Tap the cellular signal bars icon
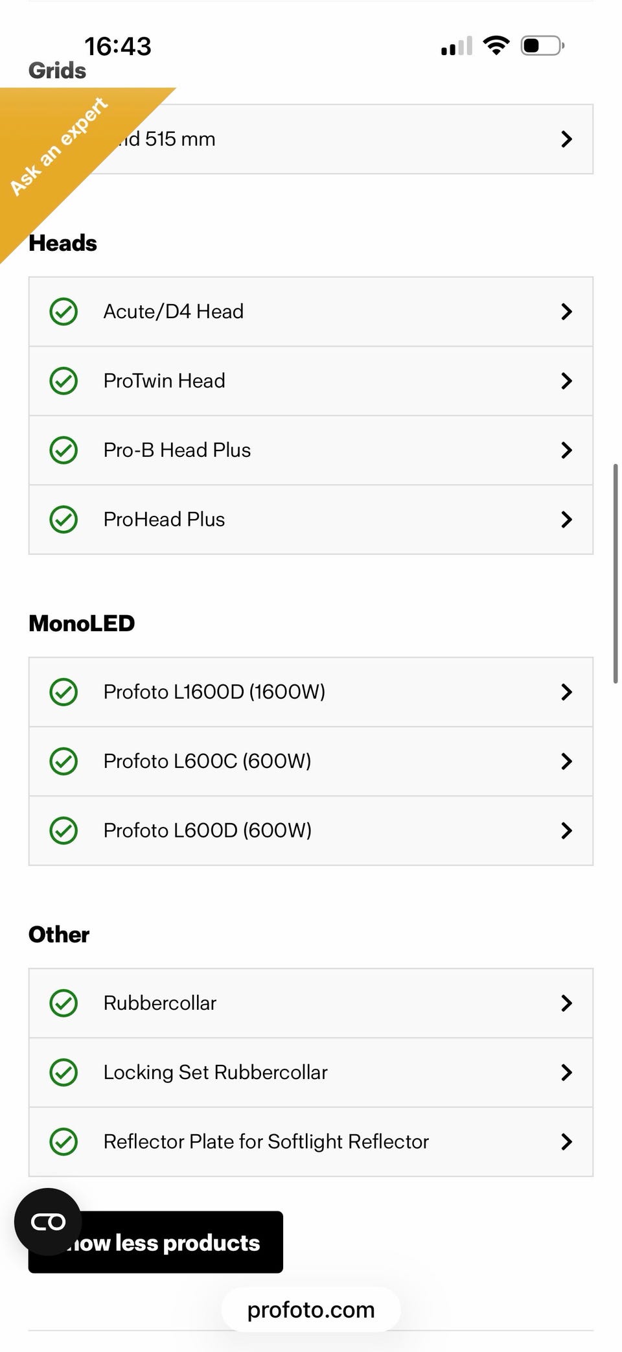This screenshot has width=622, height=1352. click(x=457, y=47)
